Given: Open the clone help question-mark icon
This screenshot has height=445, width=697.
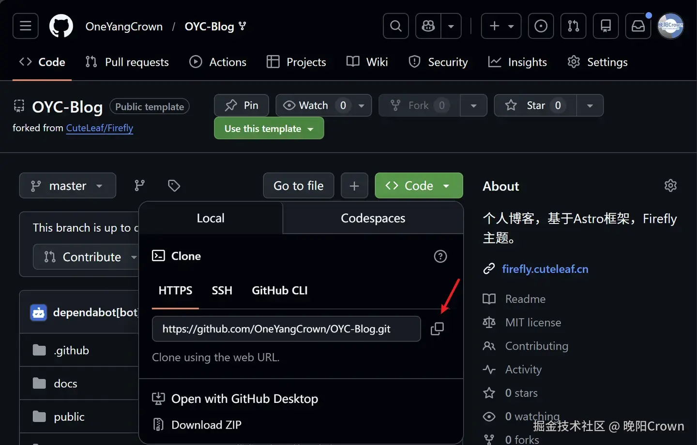Looking at the screenshot, I should click(x=440, y=256).
